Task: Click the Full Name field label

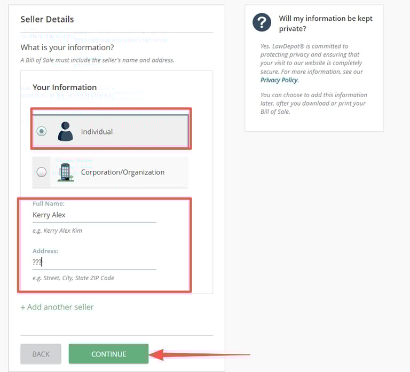Action: (x=49, y=204)
